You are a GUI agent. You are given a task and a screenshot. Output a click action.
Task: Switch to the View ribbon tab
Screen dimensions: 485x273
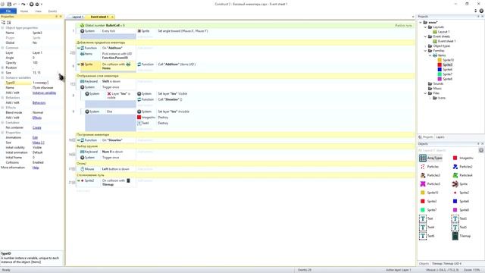click(x=38, y=11)
